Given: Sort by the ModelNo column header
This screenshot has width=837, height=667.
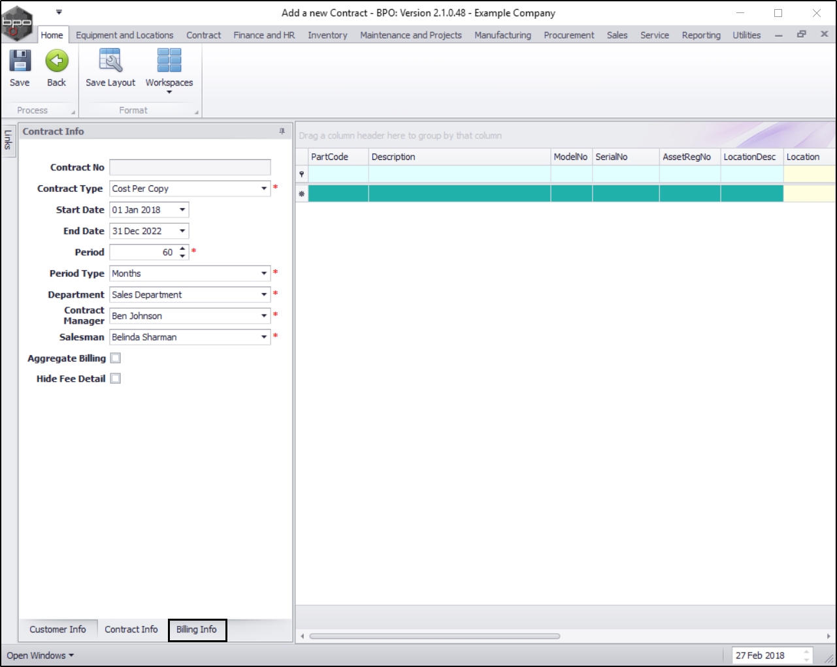Looking at the screenshot, I should pos(571,157).
